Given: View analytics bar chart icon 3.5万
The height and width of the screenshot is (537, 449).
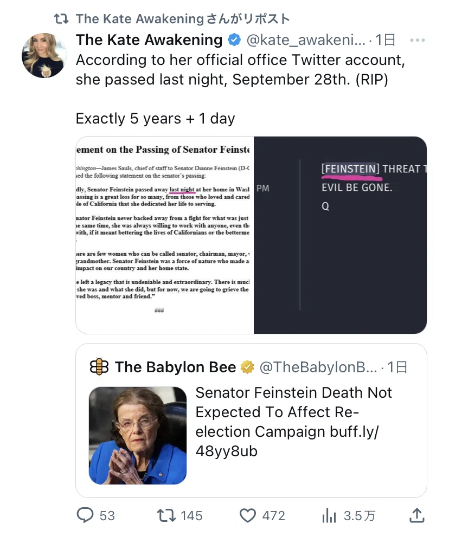Looking at the screenshot, I should (x=329, y=515).
